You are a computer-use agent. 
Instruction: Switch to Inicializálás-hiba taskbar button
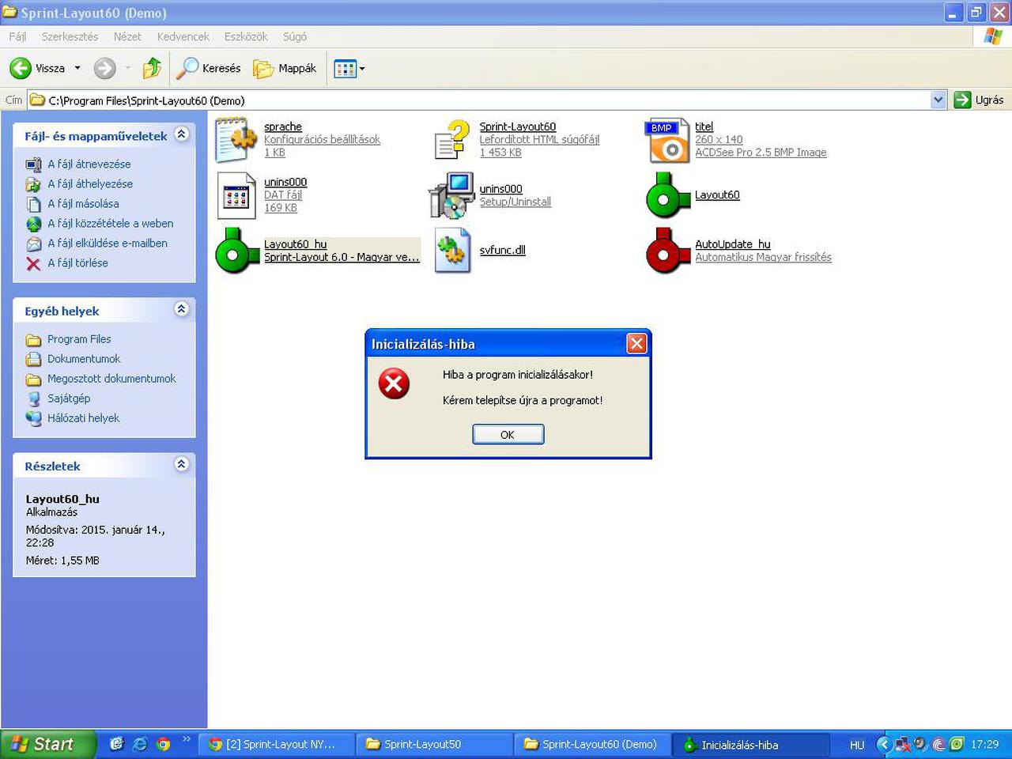click(x=750, y=744)
